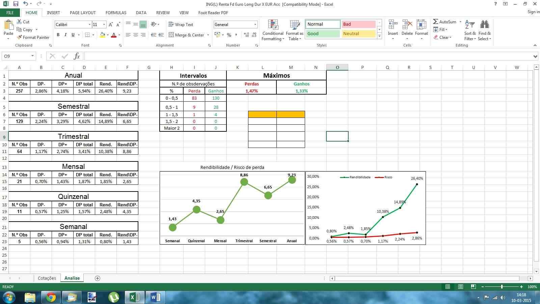
Task: Expand the font name Calibri dropdown
Action: click(89, 25)
